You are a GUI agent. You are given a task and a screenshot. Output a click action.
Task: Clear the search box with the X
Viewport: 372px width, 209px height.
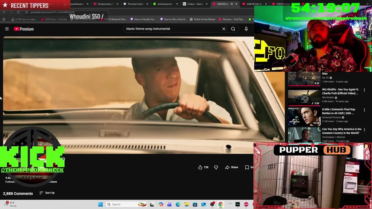click(x=224, y=29)
